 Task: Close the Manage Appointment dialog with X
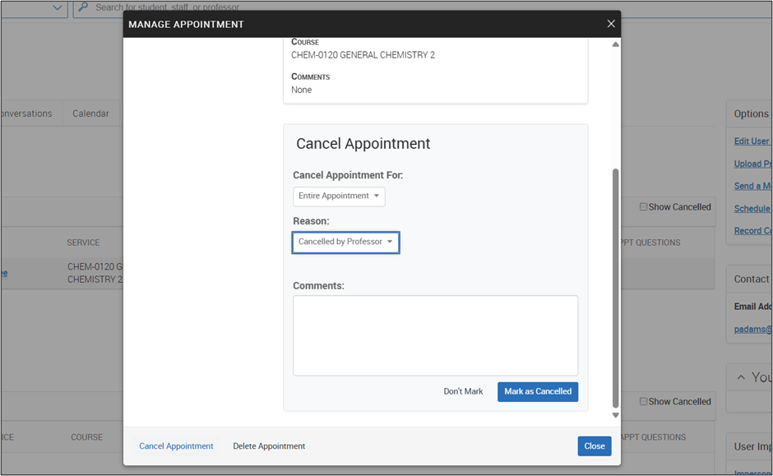611,24
